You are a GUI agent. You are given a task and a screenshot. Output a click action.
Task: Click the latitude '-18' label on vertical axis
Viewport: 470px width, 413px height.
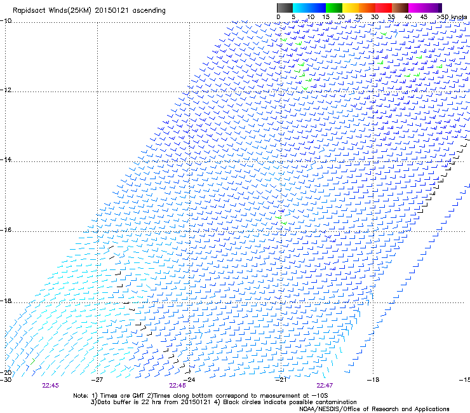point(6,301)
